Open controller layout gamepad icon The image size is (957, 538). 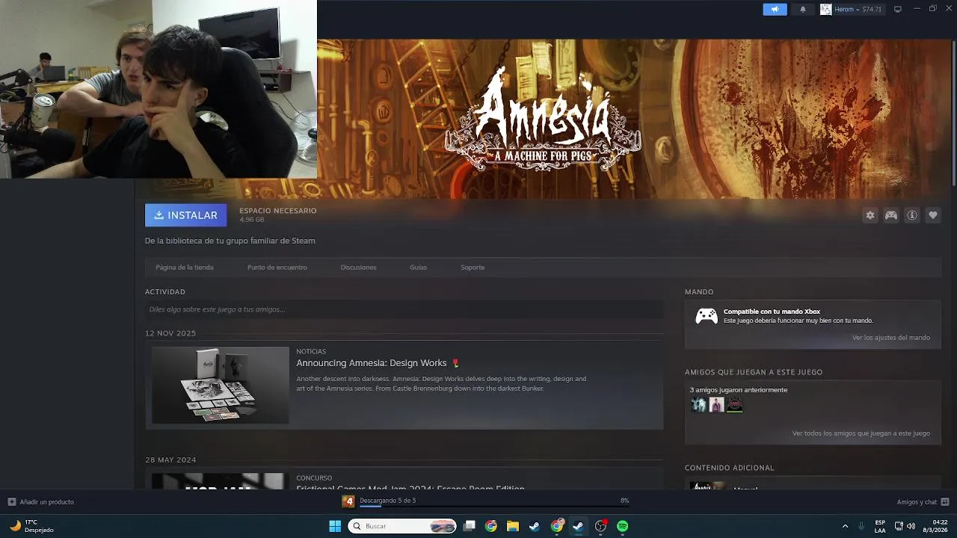[x=891, y=215]
